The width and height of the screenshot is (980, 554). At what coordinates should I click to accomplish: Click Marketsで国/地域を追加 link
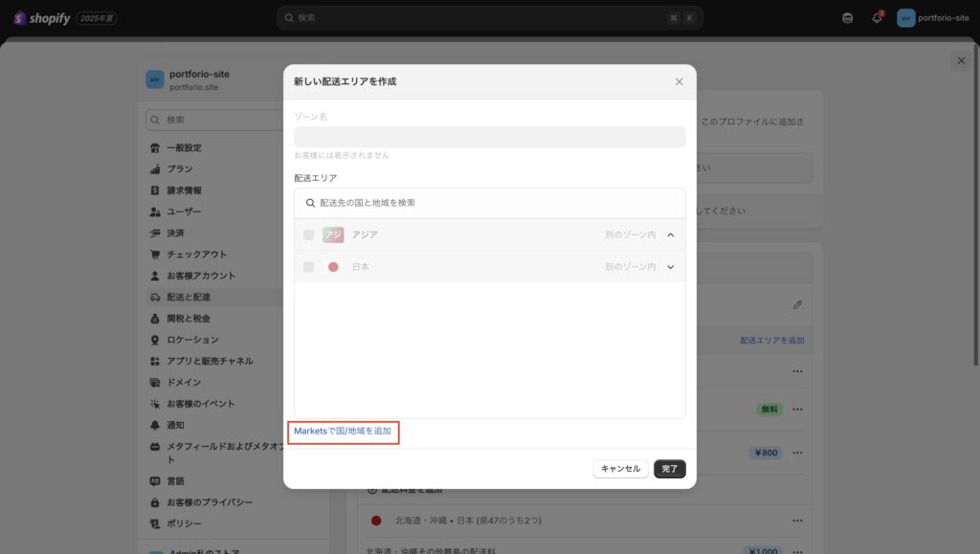click(x=343, y=432)
